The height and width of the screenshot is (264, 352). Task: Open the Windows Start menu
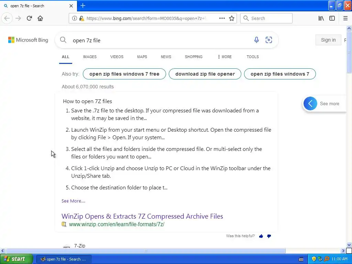[16, 259]
